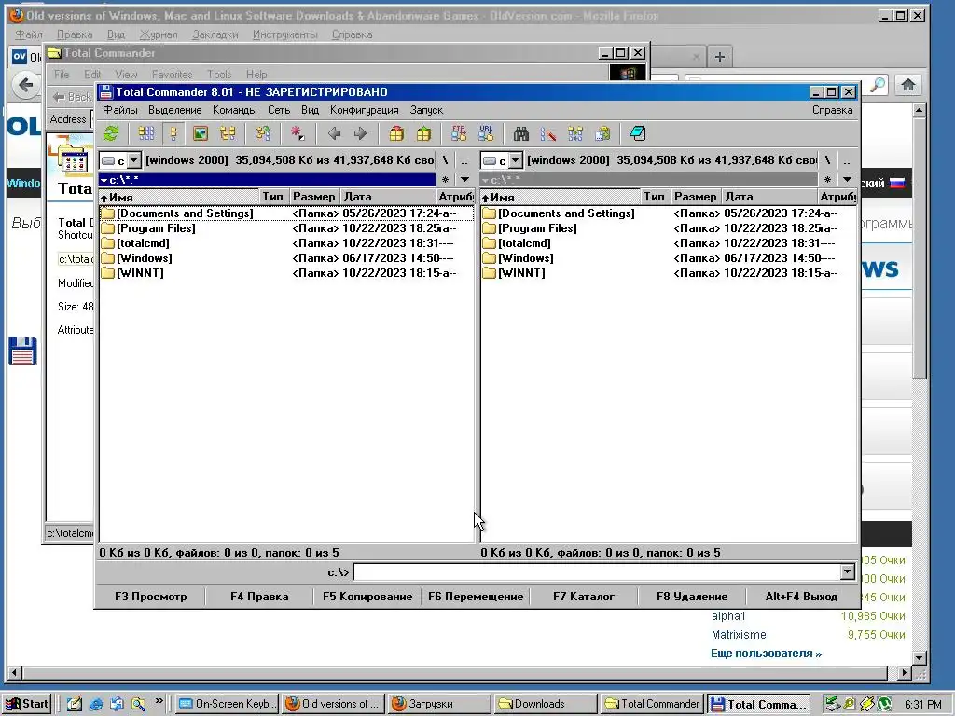Toggle Full details view toolbar icon
This screenshot has height=716, width=955.
[173, 133]
